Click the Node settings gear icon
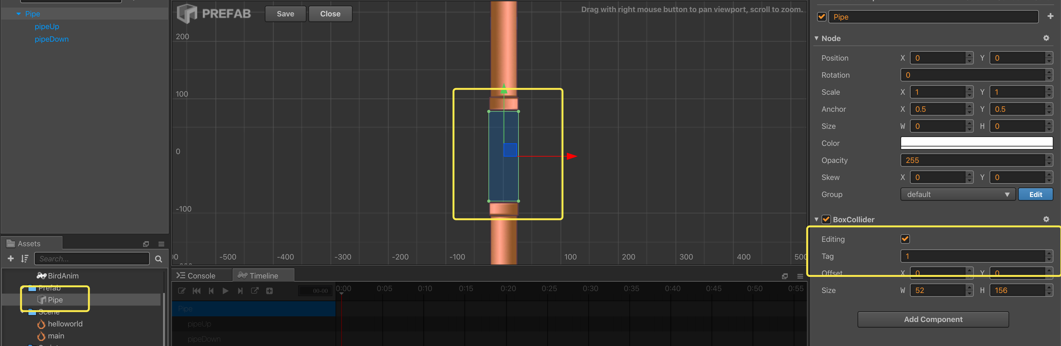The height and width of the screenshot is (346, 1061). [1046, 38]
